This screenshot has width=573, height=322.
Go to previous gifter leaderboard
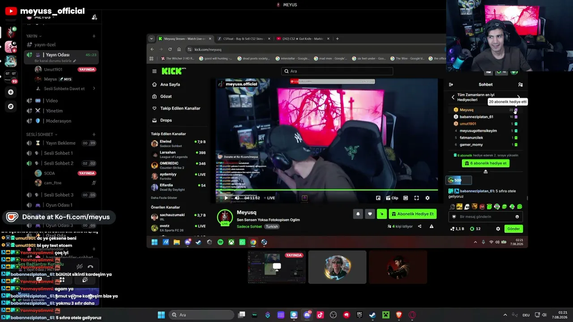453,97
